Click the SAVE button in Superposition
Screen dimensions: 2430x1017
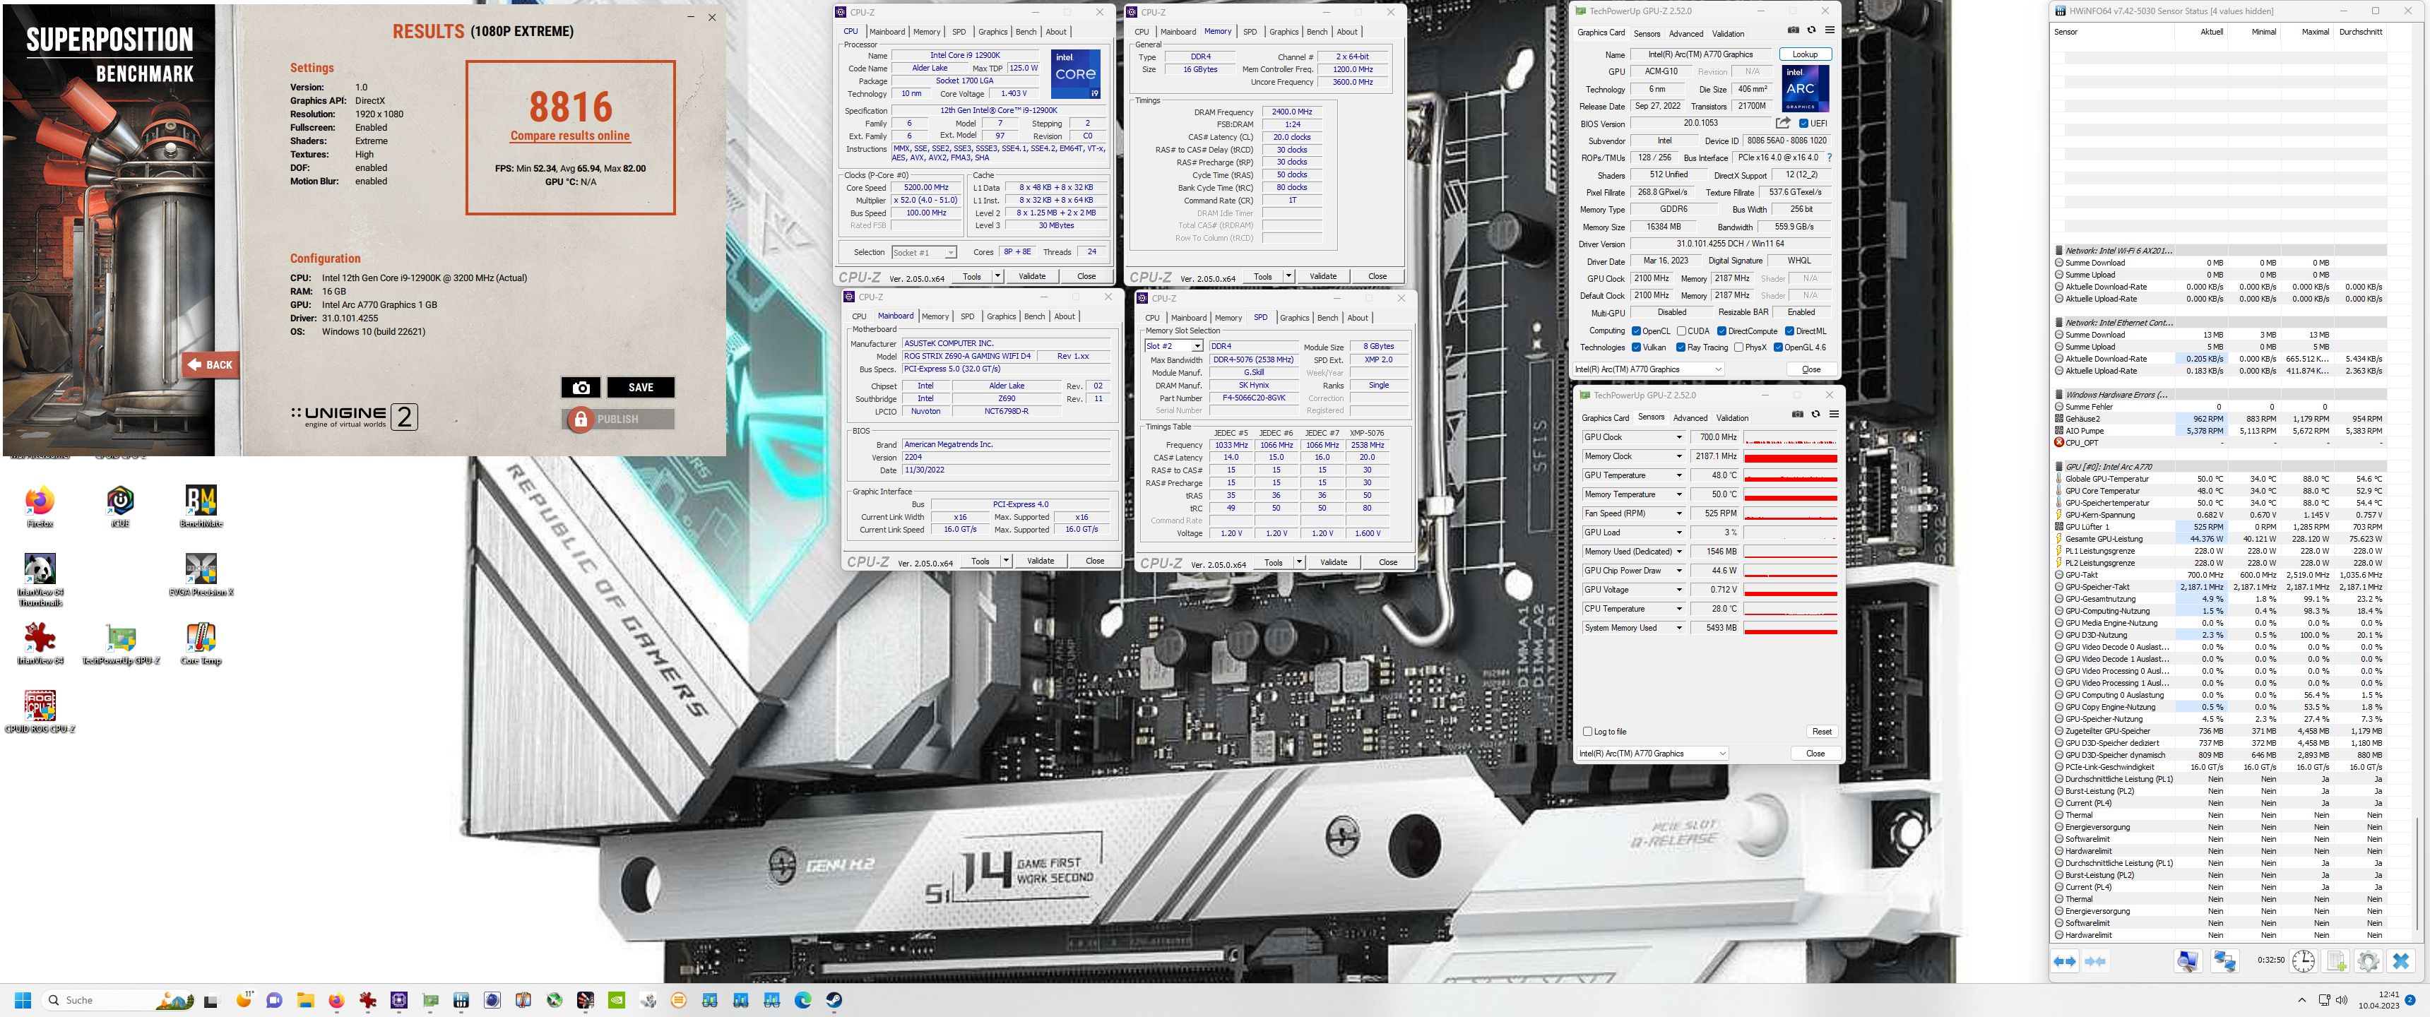tap(641, 387)
